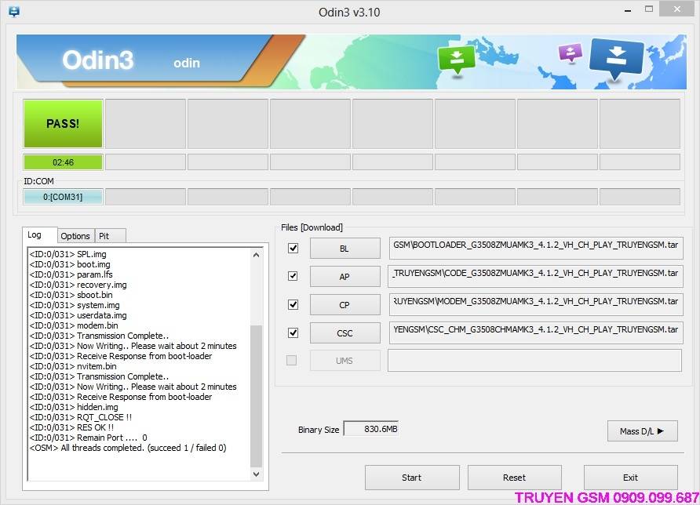Click the 'boot.img' log line
The image size is (700, 505).
[70, 264]
